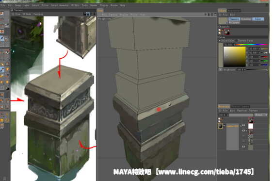This screenshot has height=181, width=274.
Task: Toggle visibility of the red-outlined active layer
Action: [x=243, y=131]
